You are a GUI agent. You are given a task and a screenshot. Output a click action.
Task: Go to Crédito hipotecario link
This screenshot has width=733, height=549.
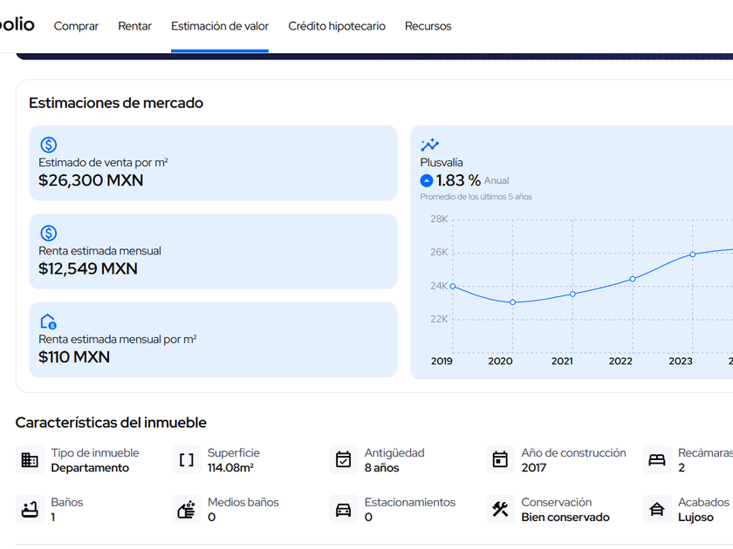[337, 26]
